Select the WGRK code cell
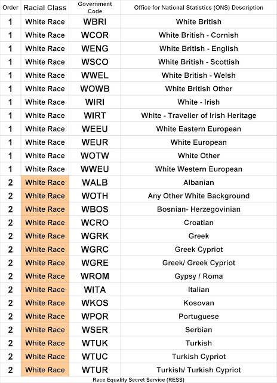Image resolution: width=277 pixels, height=383 pixels. pyautogui.click(x=95, y=236)
